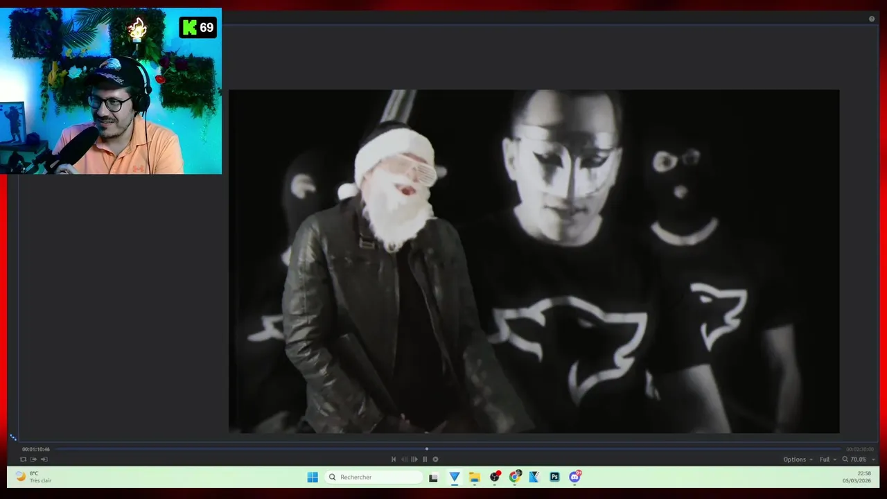Click the video preview frame

click(x=534, y=261)
